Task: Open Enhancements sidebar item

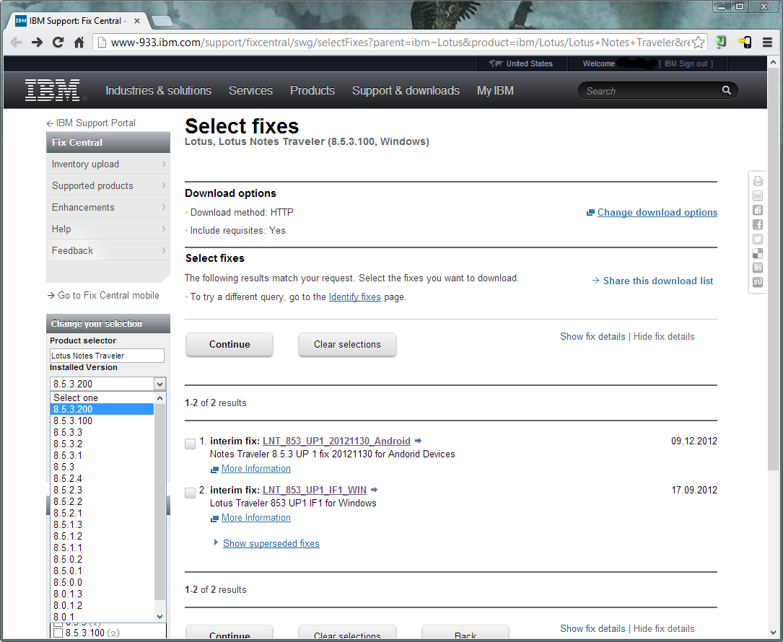Action: coord(108,207)
